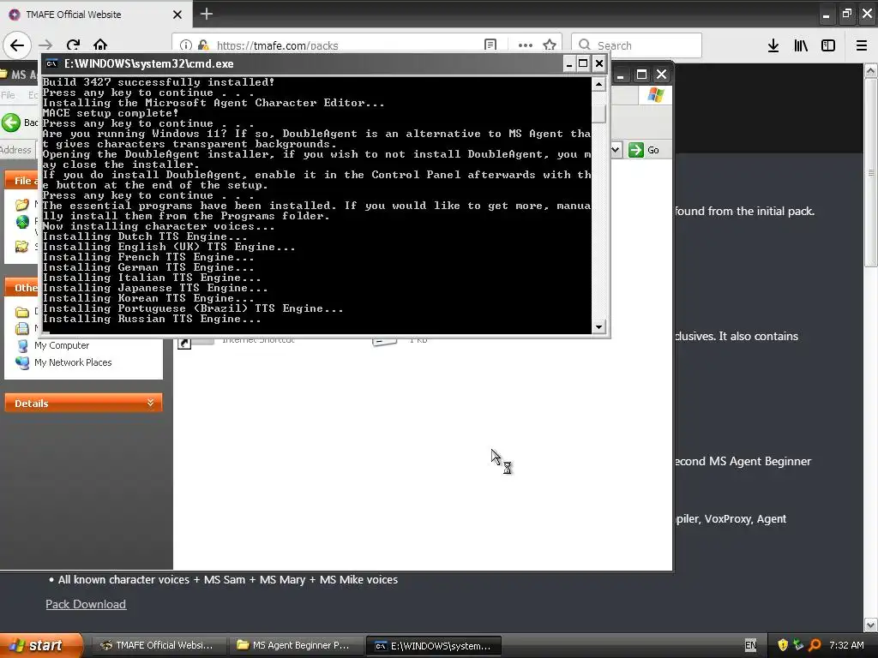Click Explorer Back button green arrow
Screen dimensions: 878x658
click(10, 123)
